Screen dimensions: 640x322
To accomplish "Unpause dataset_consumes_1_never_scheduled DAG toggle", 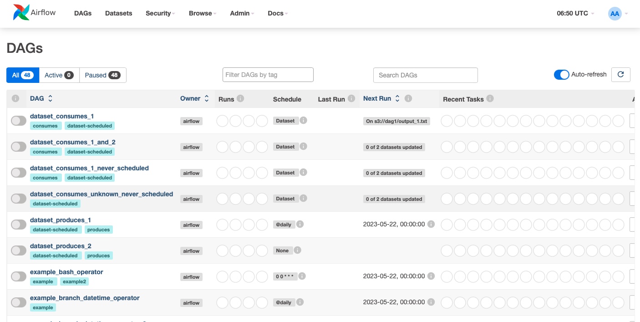I will click(19, 173).
